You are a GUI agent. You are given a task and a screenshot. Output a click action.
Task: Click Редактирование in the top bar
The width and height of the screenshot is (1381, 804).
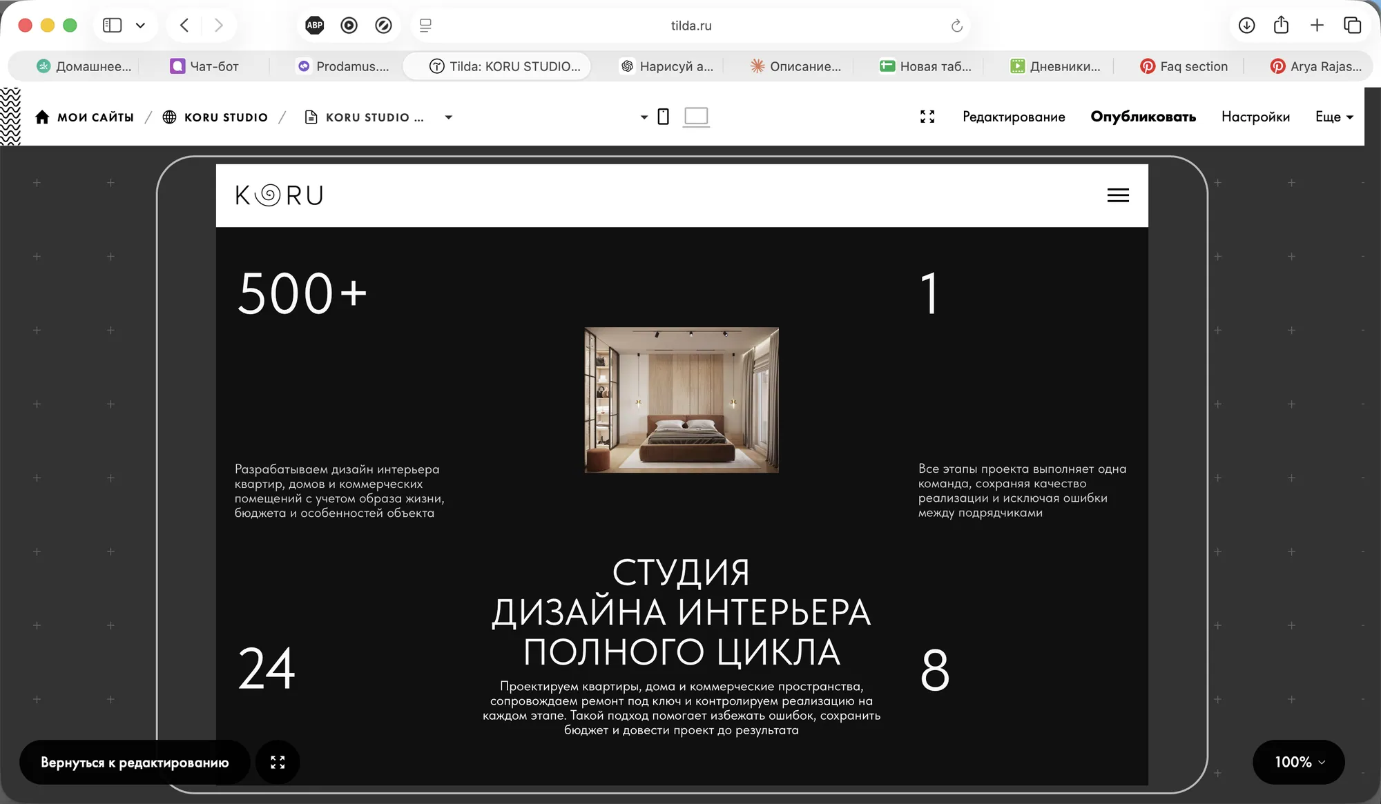click(x=1014, y=117)
